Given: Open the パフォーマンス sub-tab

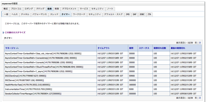Looking at the screenshot, I should click(x=40, y=14).
